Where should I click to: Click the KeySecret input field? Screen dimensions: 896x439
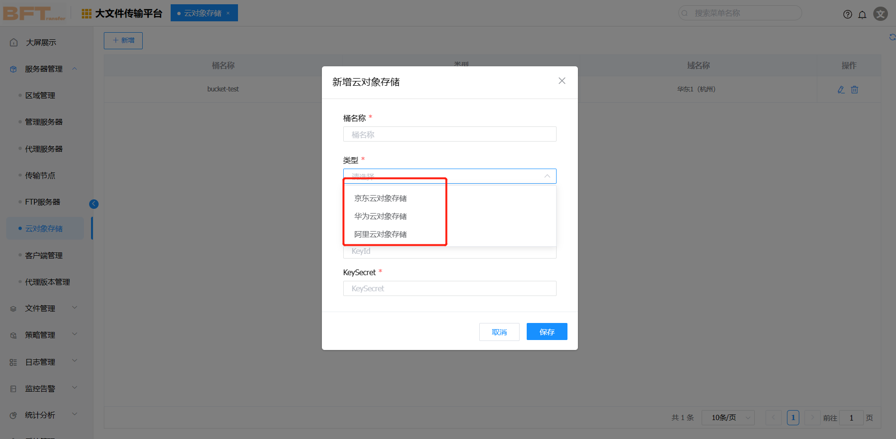coord(449,288)
